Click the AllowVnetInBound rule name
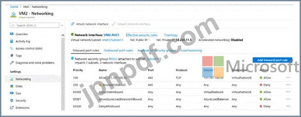 click(x=111, y=92)
